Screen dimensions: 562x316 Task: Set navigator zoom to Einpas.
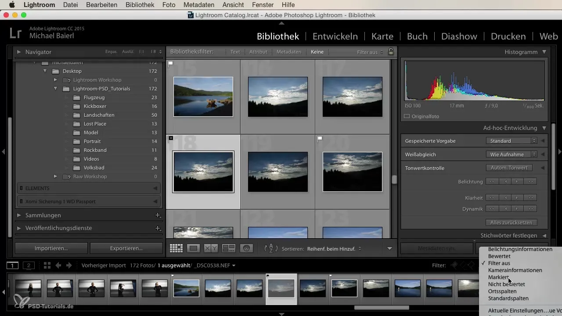[111, 52]
